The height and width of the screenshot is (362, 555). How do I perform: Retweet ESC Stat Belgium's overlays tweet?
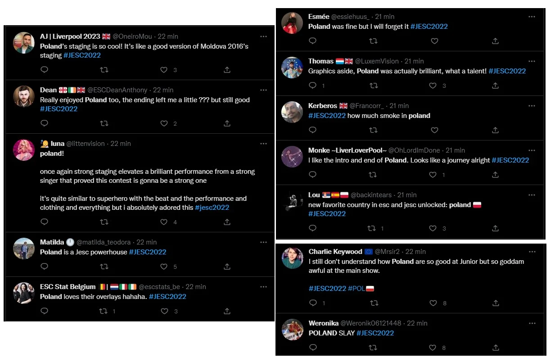tap(104, 311)
